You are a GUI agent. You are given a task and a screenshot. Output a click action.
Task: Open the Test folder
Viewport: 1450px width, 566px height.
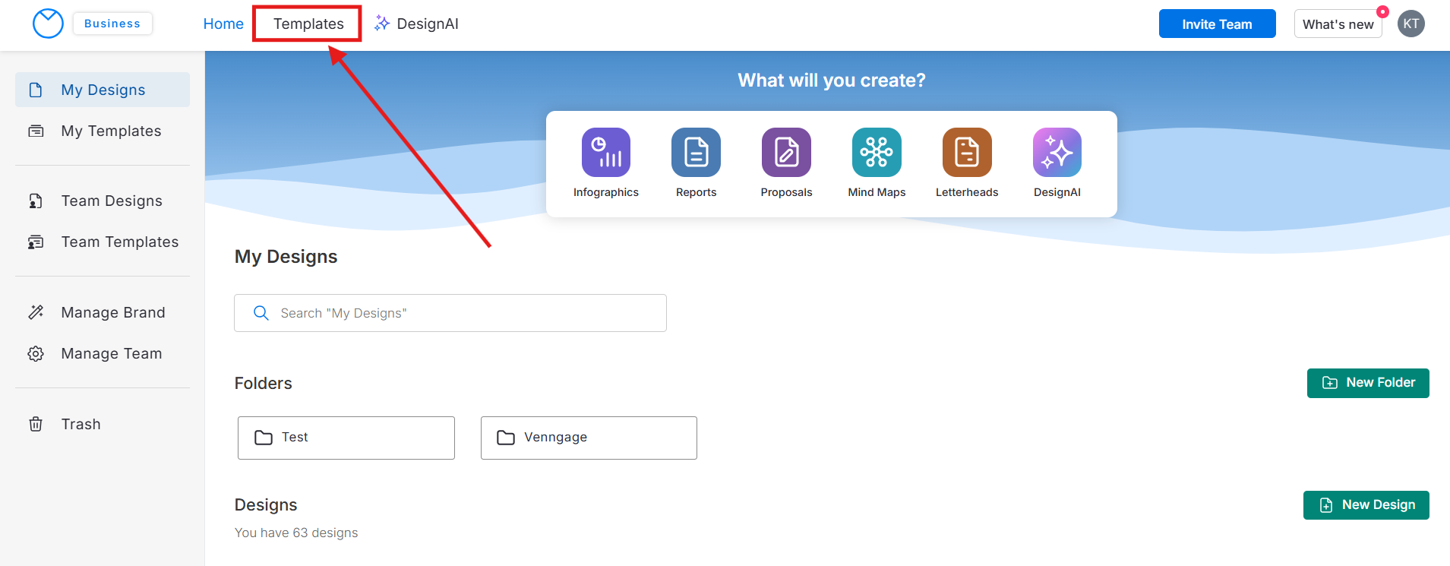pyautogui.click(x=346, y=438)
